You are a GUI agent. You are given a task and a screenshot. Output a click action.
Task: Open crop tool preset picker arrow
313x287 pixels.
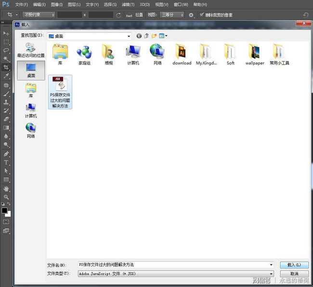pos(16,15)
